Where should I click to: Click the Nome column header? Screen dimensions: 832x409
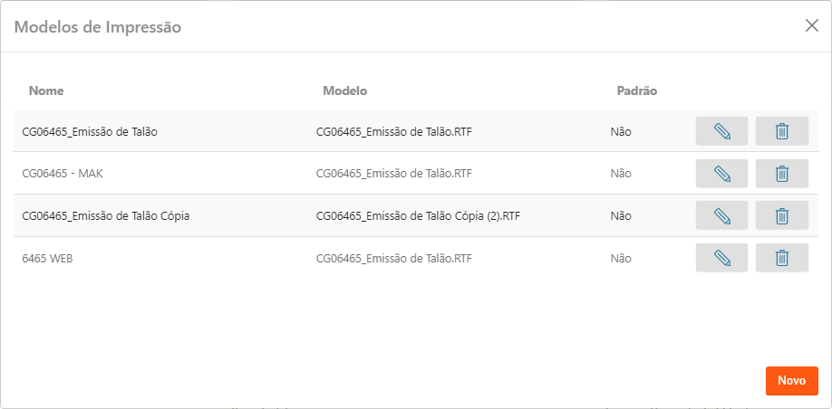46,90
